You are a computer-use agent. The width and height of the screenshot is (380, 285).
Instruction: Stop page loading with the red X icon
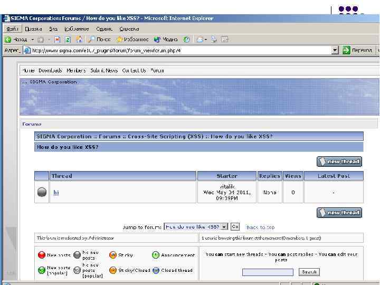(57, 40)
